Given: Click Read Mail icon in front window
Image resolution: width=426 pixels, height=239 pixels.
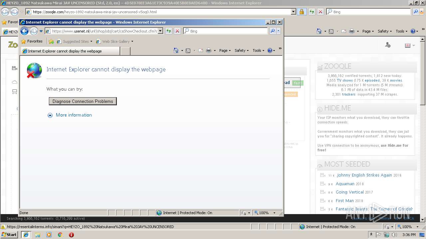Looking at the screenshot, I should [201, 50].
